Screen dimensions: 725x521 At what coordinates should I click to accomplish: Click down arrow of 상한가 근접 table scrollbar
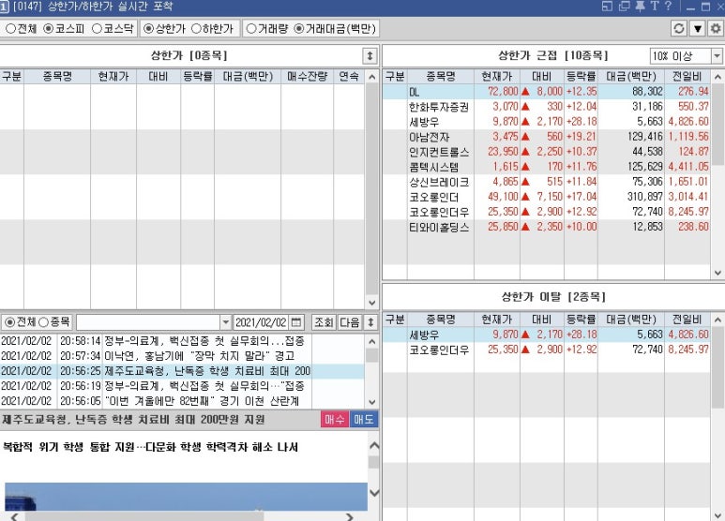click(x=717, y=273)
